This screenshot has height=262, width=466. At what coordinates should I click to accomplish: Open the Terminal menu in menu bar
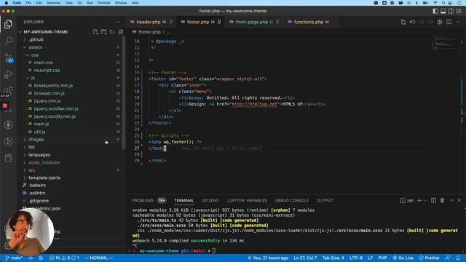point(103,3)
